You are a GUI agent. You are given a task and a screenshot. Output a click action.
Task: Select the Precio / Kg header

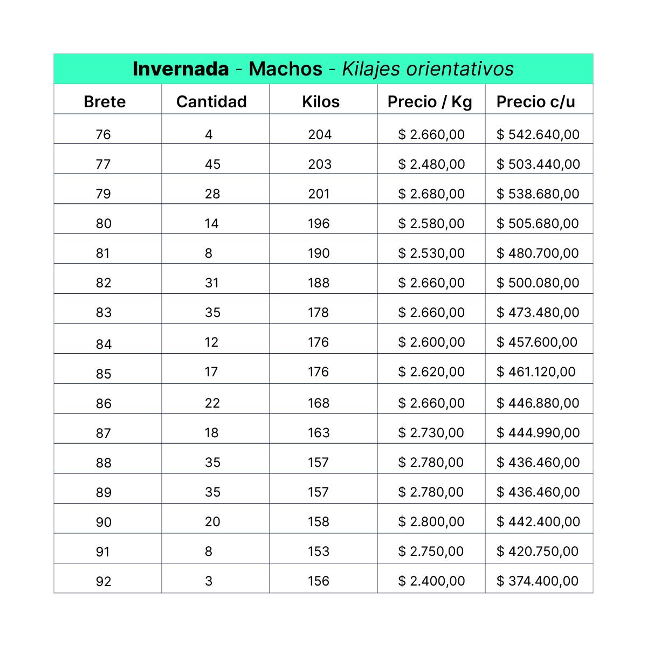[x=430, y=101]
